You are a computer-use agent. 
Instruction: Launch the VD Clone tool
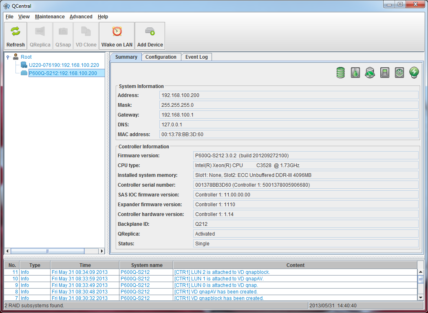(x=86, y=36)
